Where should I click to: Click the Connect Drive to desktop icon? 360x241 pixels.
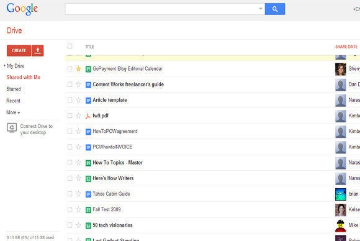pos(12,127)
